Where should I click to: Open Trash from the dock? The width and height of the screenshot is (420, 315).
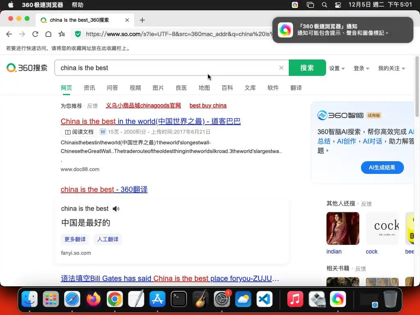390,299
